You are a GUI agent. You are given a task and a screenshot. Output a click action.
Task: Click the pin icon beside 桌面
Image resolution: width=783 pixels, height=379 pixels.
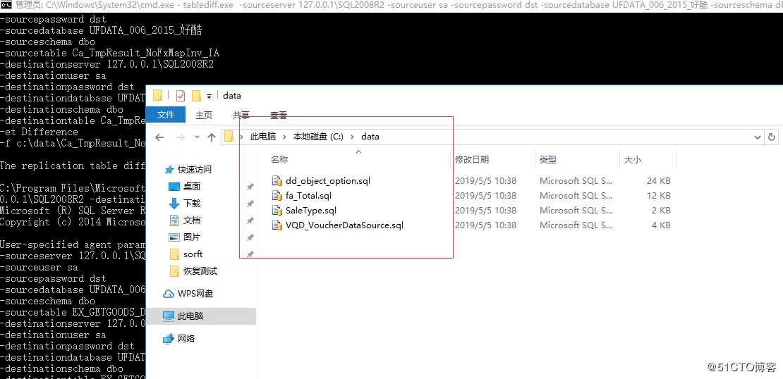click(x=250, y=187)
